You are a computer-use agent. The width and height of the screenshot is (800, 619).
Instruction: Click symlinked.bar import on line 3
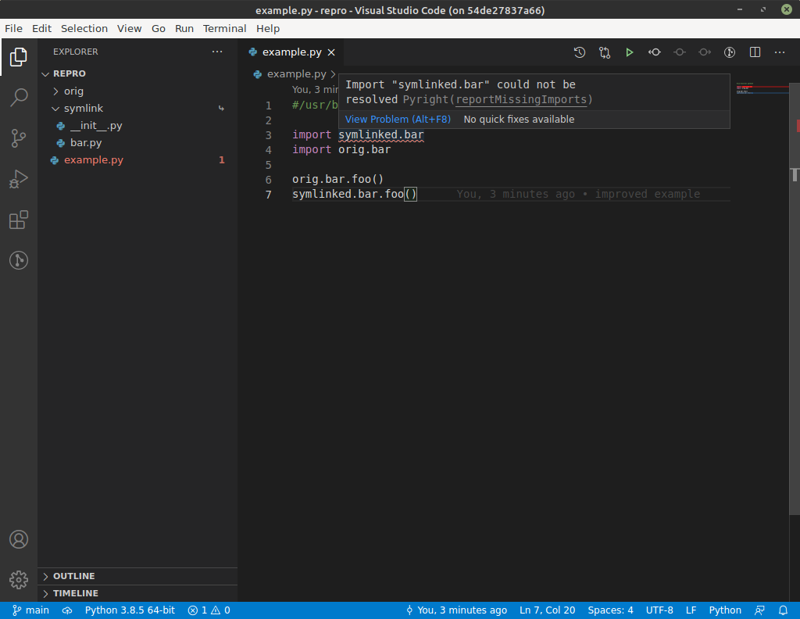[381, 134]
